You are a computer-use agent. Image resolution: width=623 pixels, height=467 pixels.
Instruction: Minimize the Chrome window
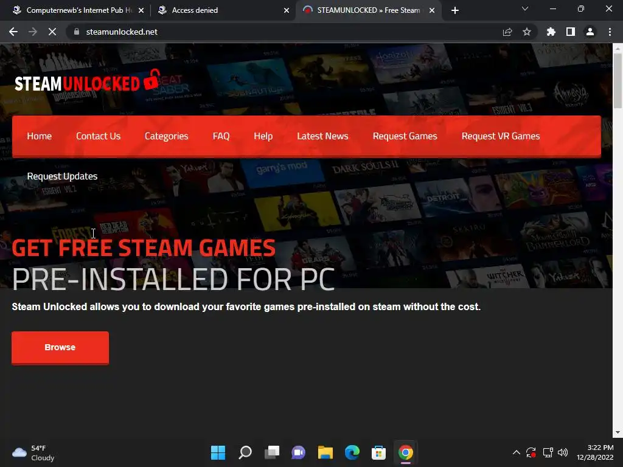pos(552,9)
